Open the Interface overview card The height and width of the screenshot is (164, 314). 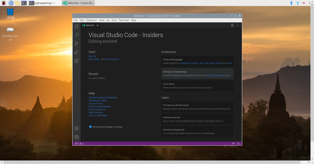click(x=197, y=119)
